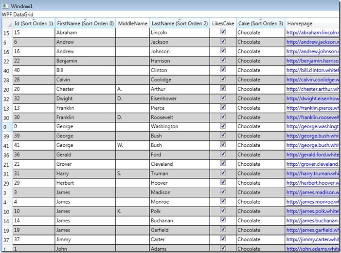
Task: Open the george.washington homepage link
Action: 313,126
